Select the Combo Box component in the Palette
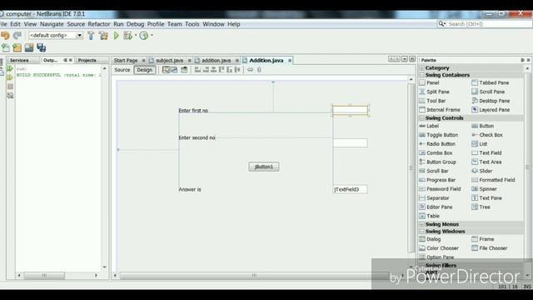This screenshot has width=533, height=300. (436, 153)
